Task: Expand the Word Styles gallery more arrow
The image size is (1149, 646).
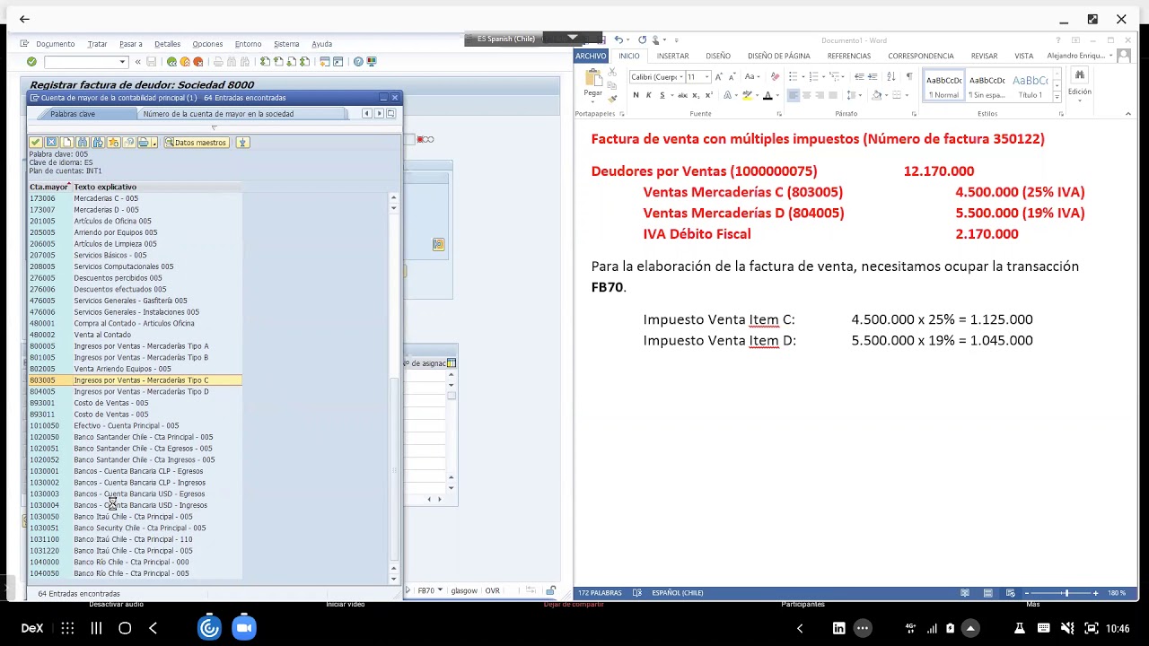Action: tap(1057, 95)
